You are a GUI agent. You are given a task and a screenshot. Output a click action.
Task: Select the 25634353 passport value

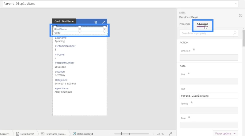60,67
